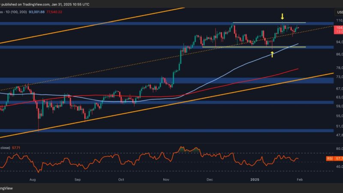Image resolution: width=343 pixels, height=193 pixels.
Task: Click the 67,0 price axis label
Action: pos(340,88)
